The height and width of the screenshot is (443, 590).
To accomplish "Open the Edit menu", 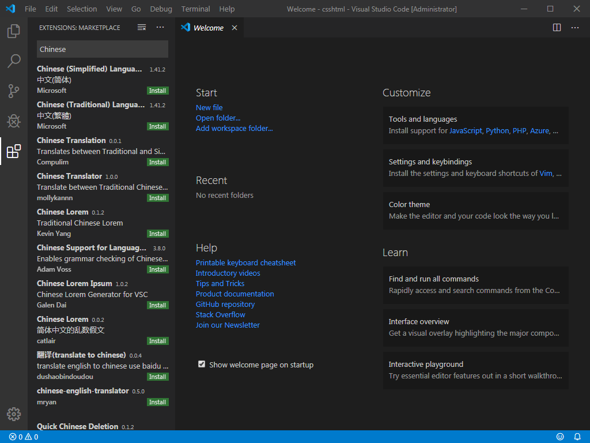I will point(51,9).
